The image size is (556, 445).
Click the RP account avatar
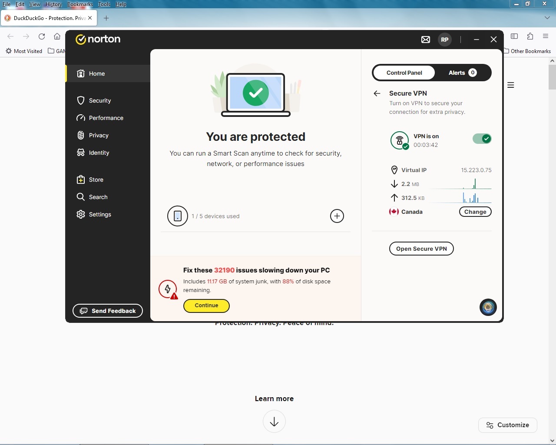[x=444, y=40]
